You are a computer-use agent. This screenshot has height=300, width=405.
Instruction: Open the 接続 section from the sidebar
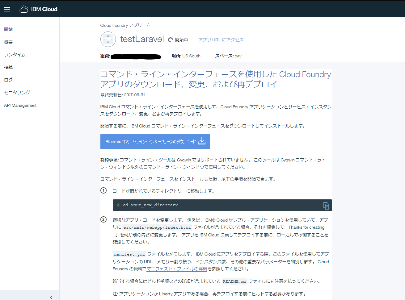click(8, 67)
